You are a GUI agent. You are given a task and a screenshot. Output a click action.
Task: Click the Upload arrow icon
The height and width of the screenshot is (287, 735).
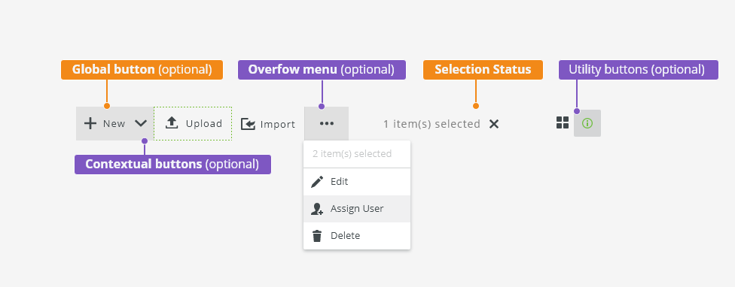click(x=172, y=123)
